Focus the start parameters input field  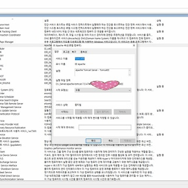pos(105,127)
